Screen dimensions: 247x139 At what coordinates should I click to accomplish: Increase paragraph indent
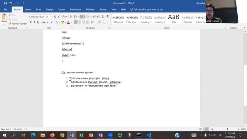[x=98, y=17]
